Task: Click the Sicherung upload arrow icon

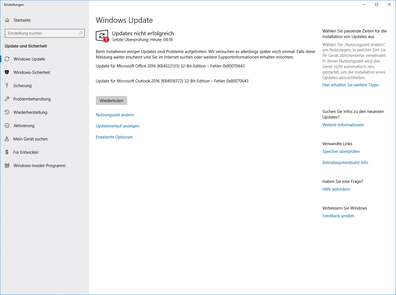Action: (x=7, y=86)
